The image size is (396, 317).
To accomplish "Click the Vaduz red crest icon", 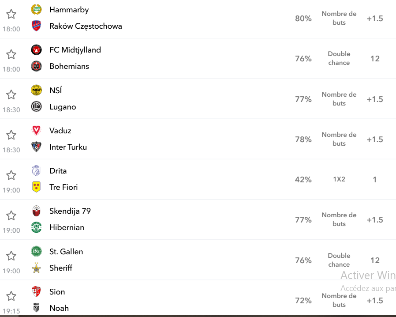I will 36,130.
